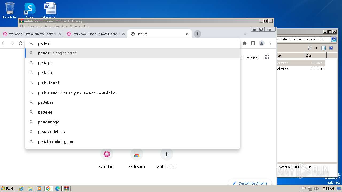The height and width of the screenshot is (192, 342).
Task: Select the paste.image suggestion
Action: pyautogui.click(x=132, y=122)
